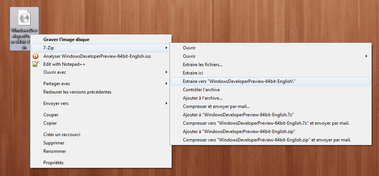The height and width of the screenshot is (176, 379).
Task: Choose Supprimer from the context menu
Action: pyautogui.click(x=54, y=143)
